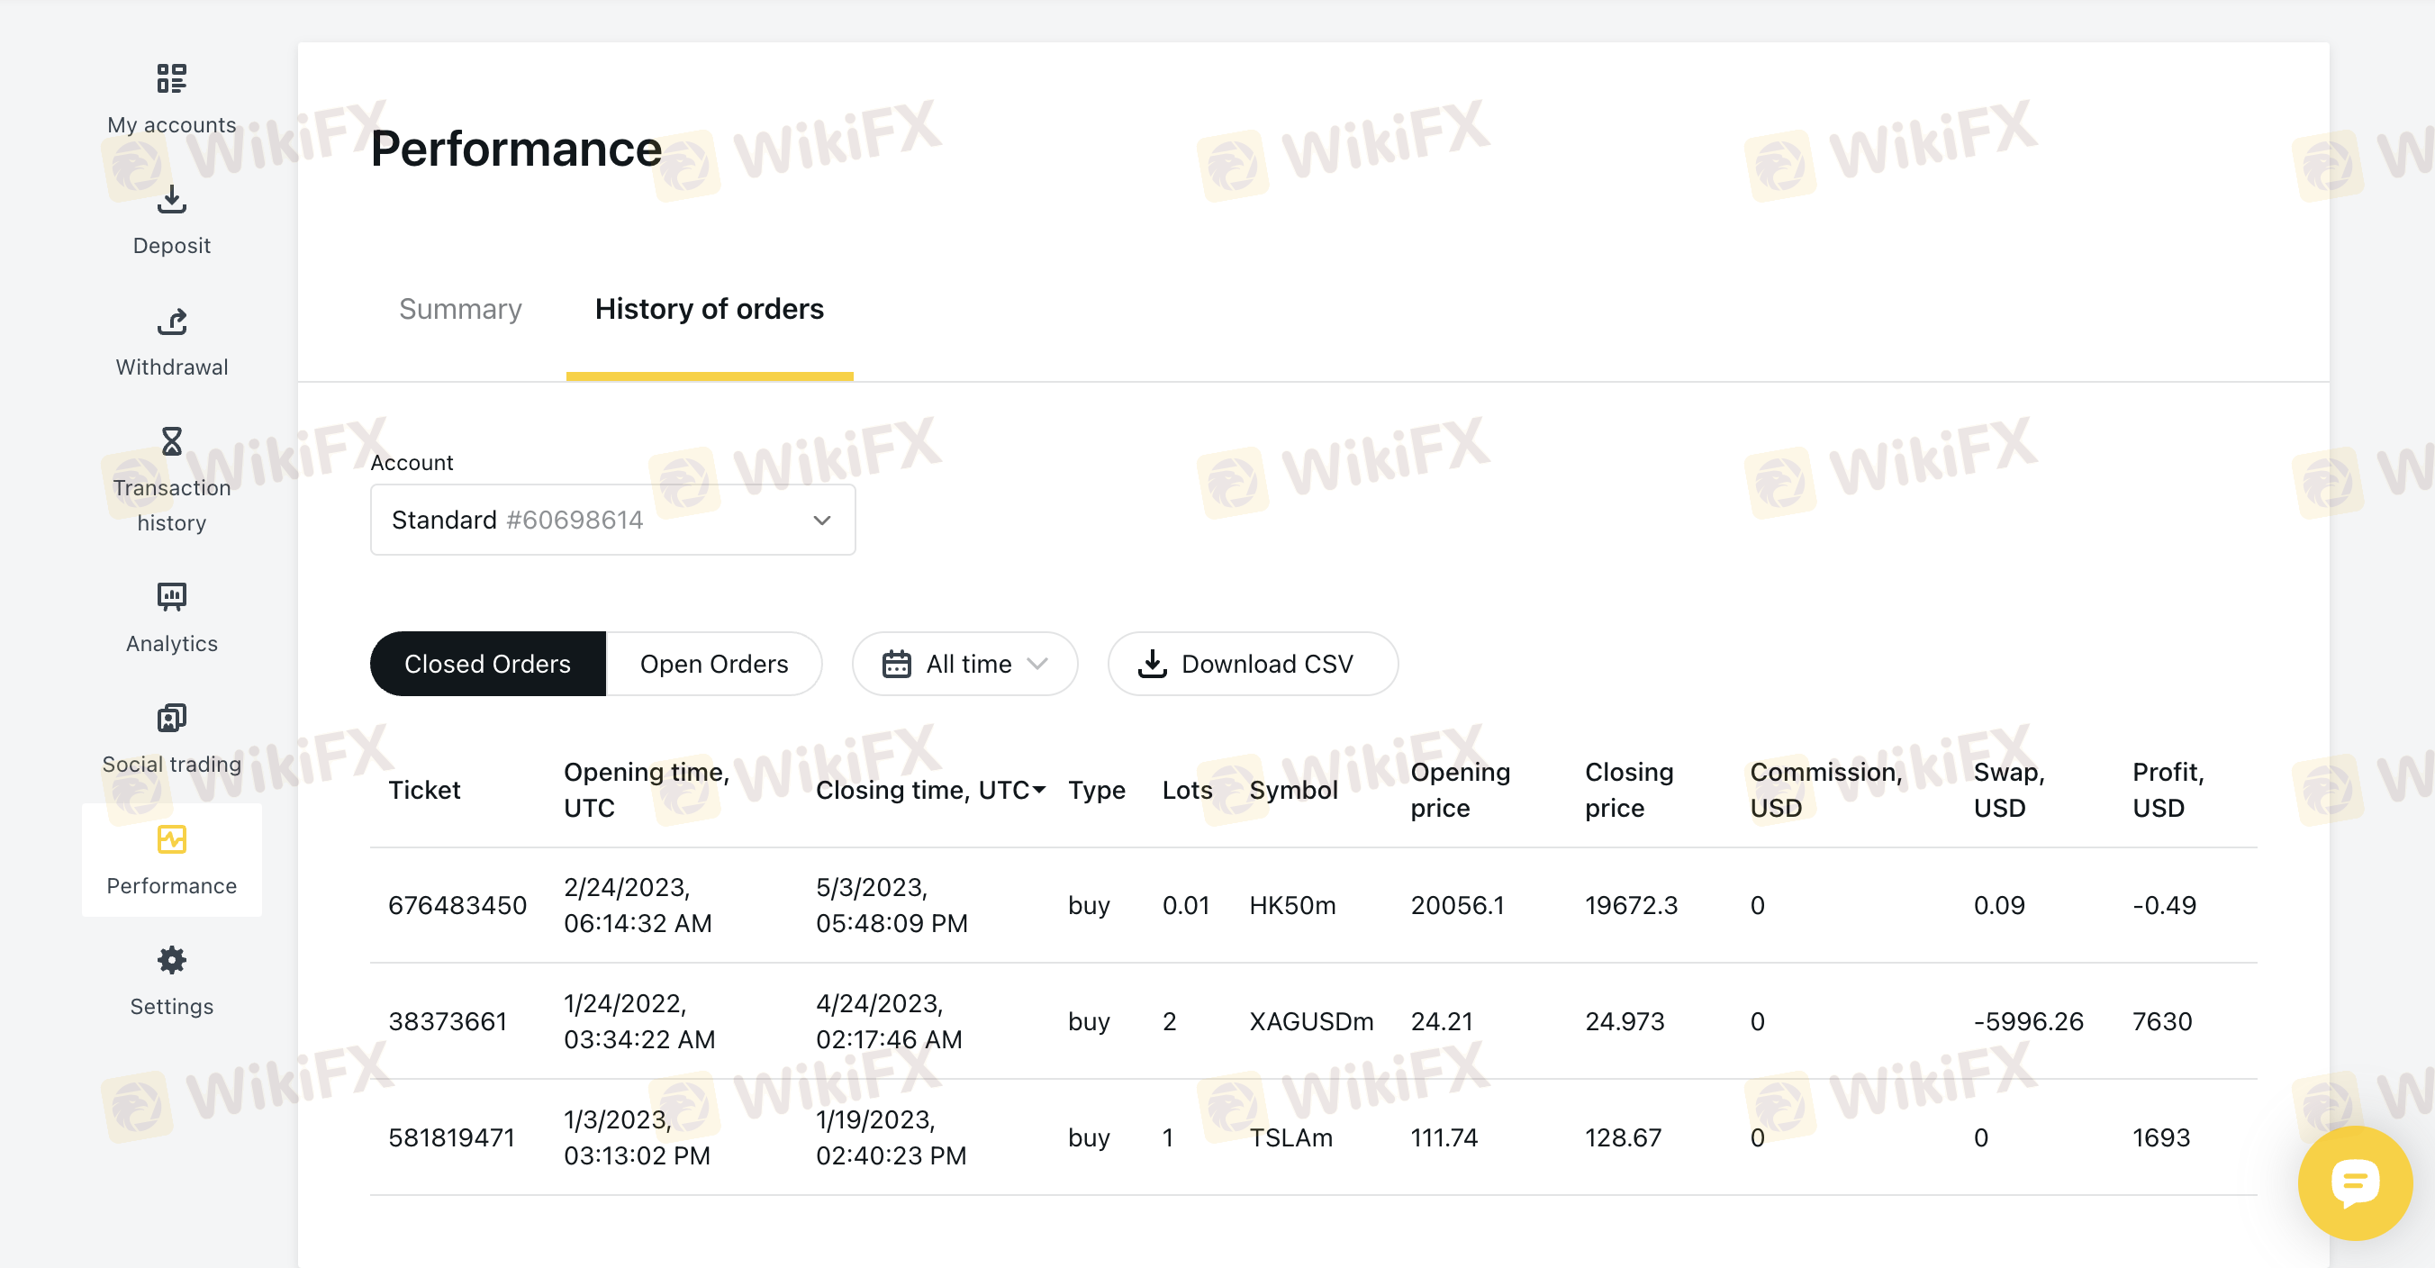Viewport: 2435px width, 1268px height.
Task: Go to Transaction history label
Action: (171, 505)
